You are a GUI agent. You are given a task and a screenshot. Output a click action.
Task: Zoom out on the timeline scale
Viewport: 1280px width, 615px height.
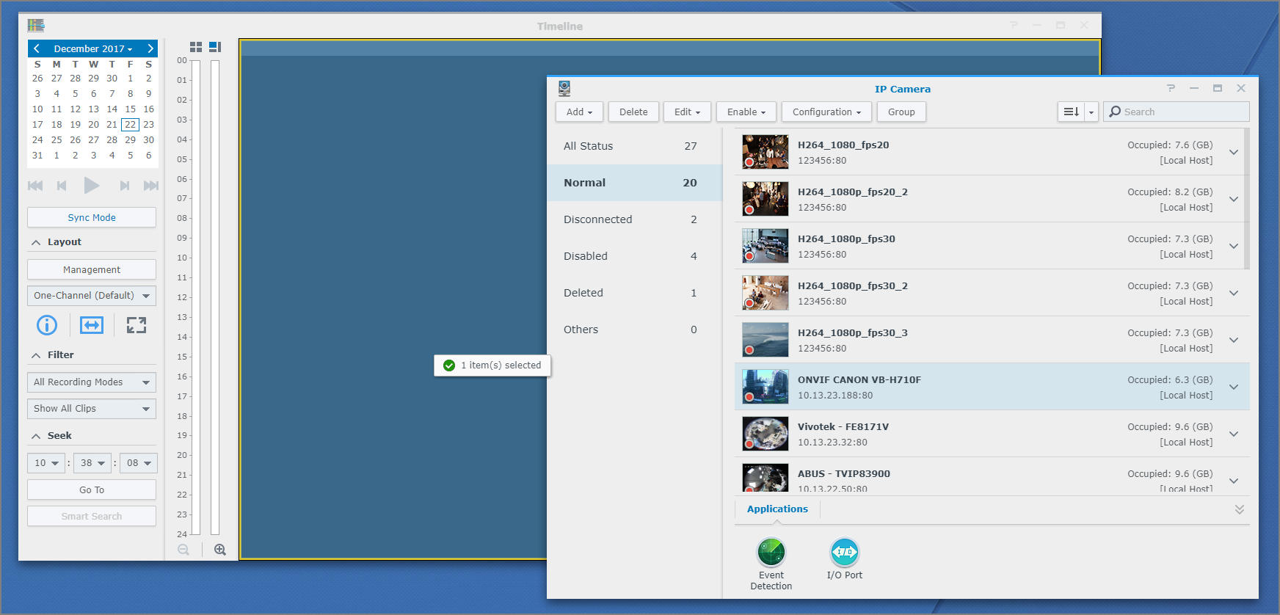[x=183, y=550]
